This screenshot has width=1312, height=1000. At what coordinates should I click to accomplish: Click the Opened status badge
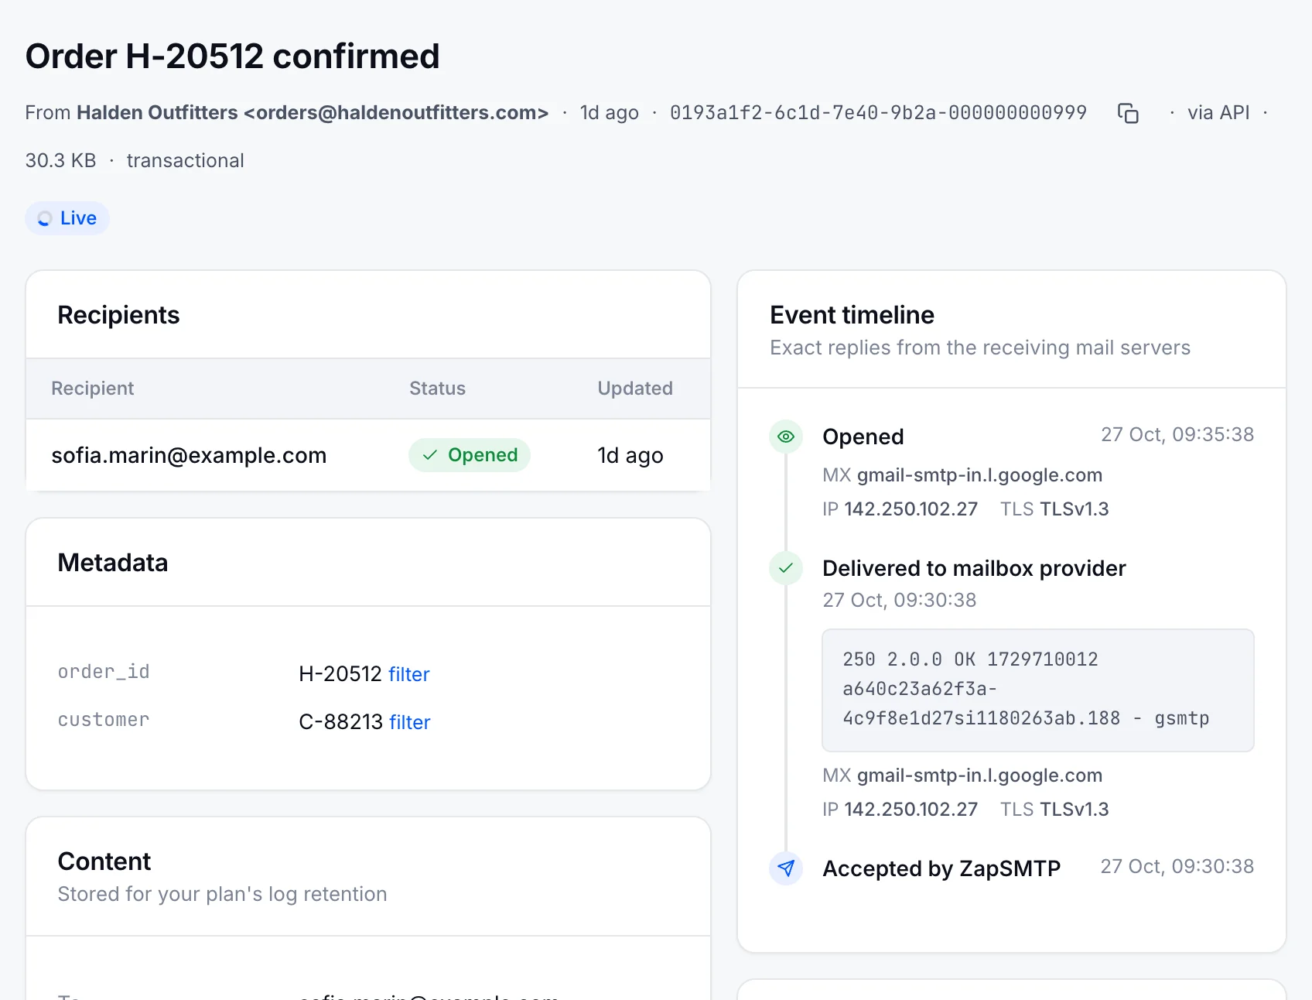pyautogui.click(x=470, y=455)
